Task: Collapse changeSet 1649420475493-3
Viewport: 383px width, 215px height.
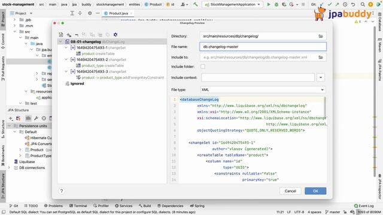Action: click(66, 72)
